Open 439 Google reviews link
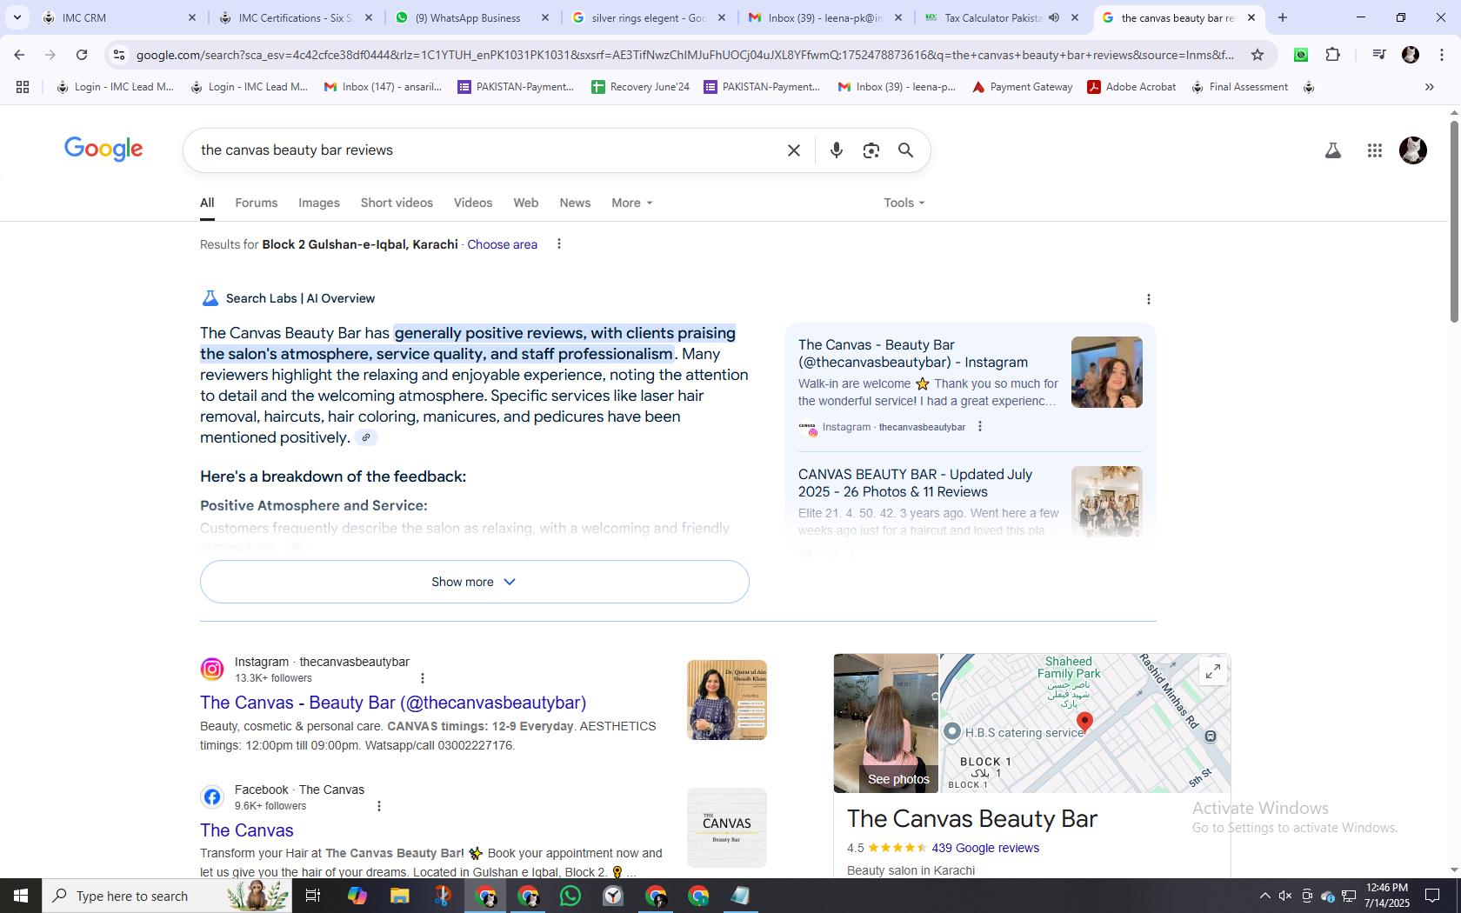The image size is (1461, 913). pos(985,848)
